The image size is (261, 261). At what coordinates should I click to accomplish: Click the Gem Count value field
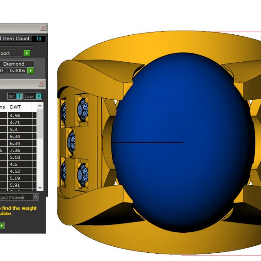tap(38, 39)
